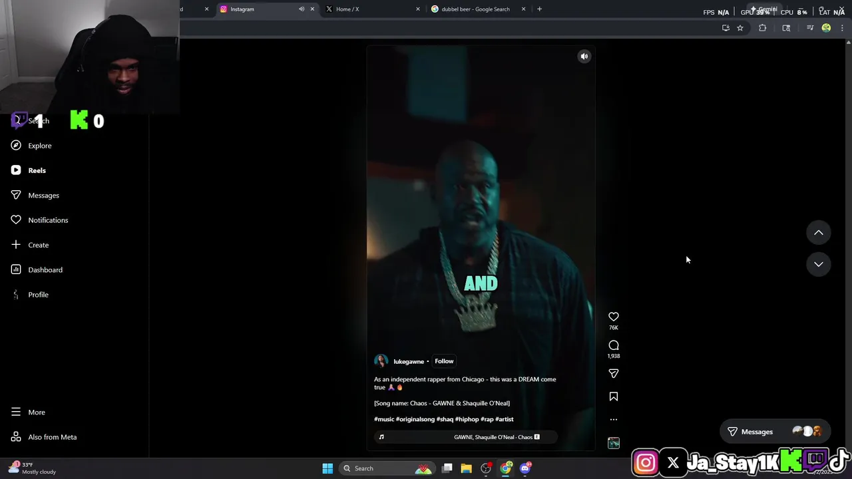Open the Windows Start menu
The height and width of the screenshot is (479, 852).
click(327, 468)
